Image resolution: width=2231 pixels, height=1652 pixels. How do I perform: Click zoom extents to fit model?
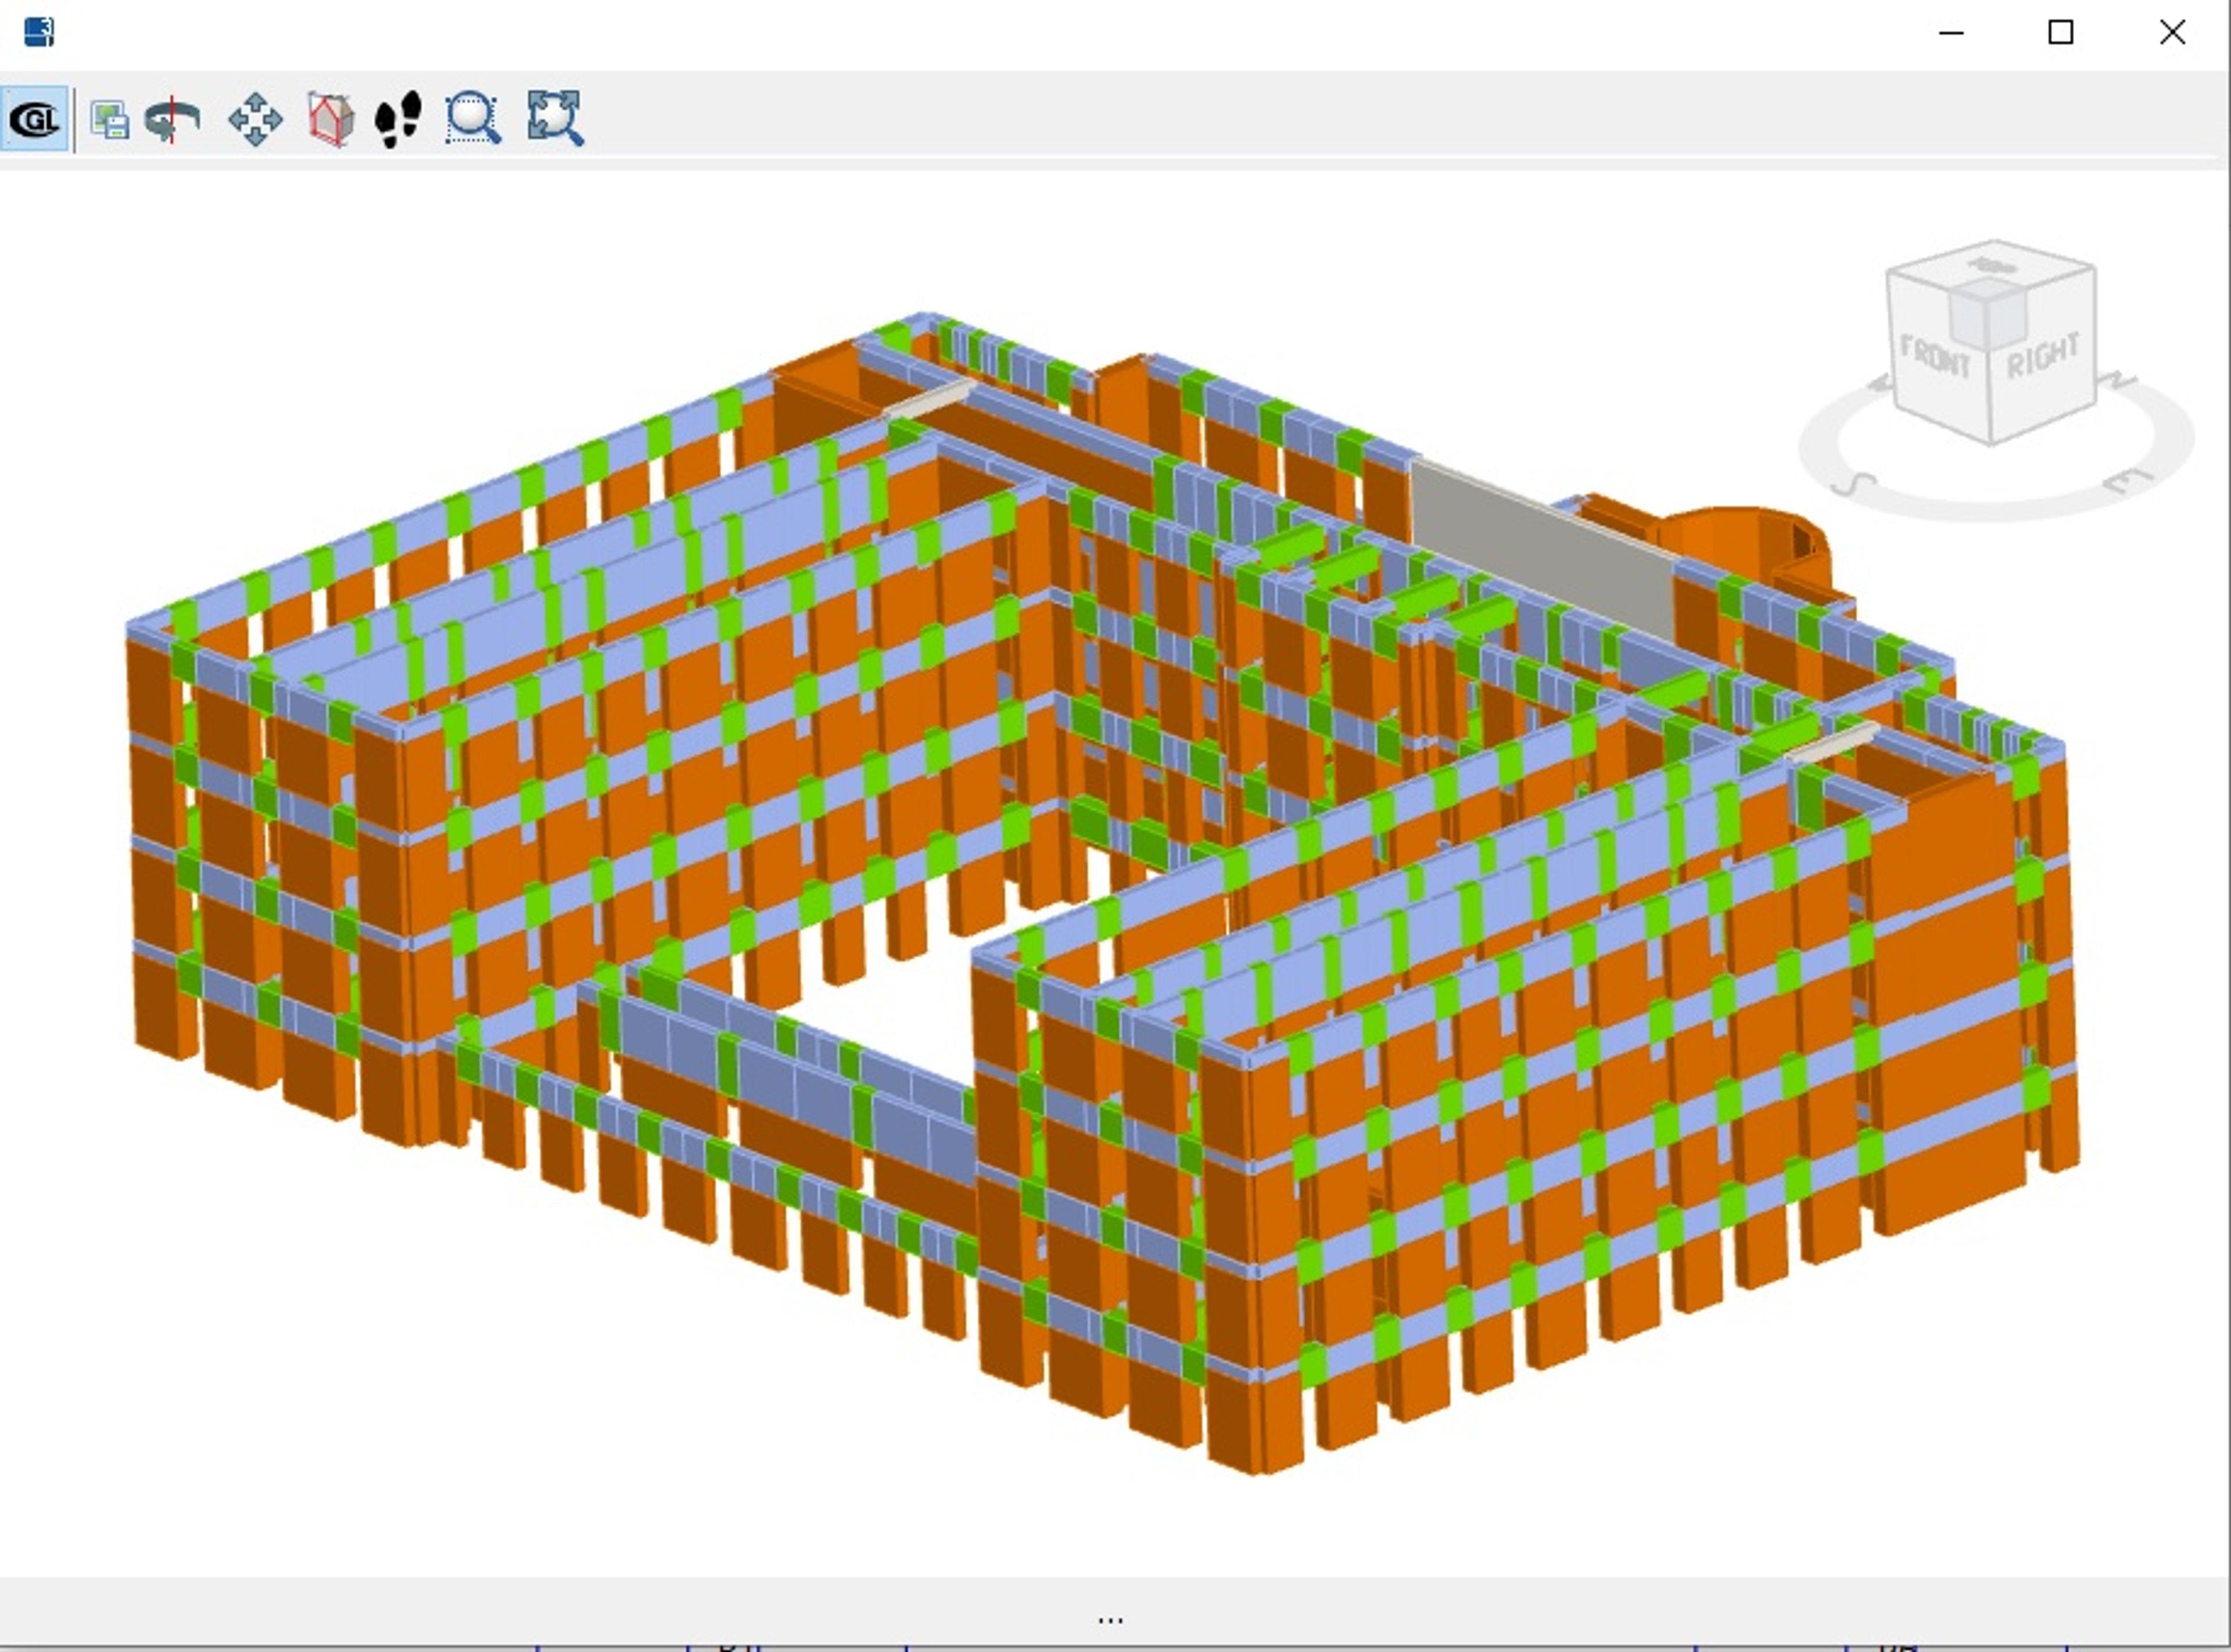coord(555,119)
